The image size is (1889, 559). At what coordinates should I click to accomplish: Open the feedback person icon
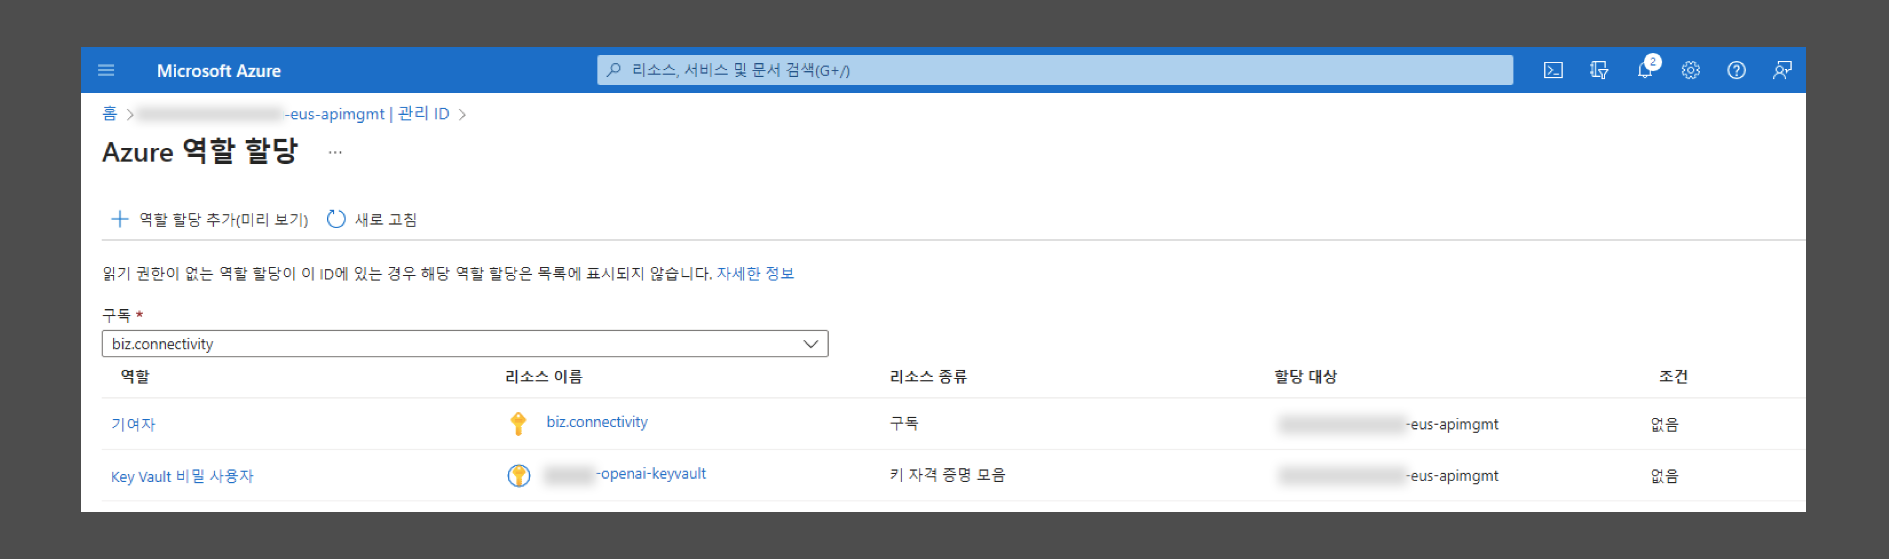[1782, 70]
